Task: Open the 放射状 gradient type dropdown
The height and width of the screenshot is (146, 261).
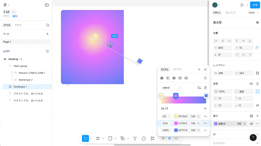Action: pos(171,88)
